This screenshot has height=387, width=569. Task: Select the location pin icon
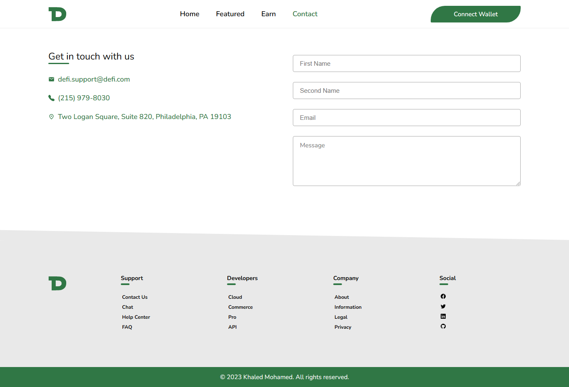click(51, 117)
